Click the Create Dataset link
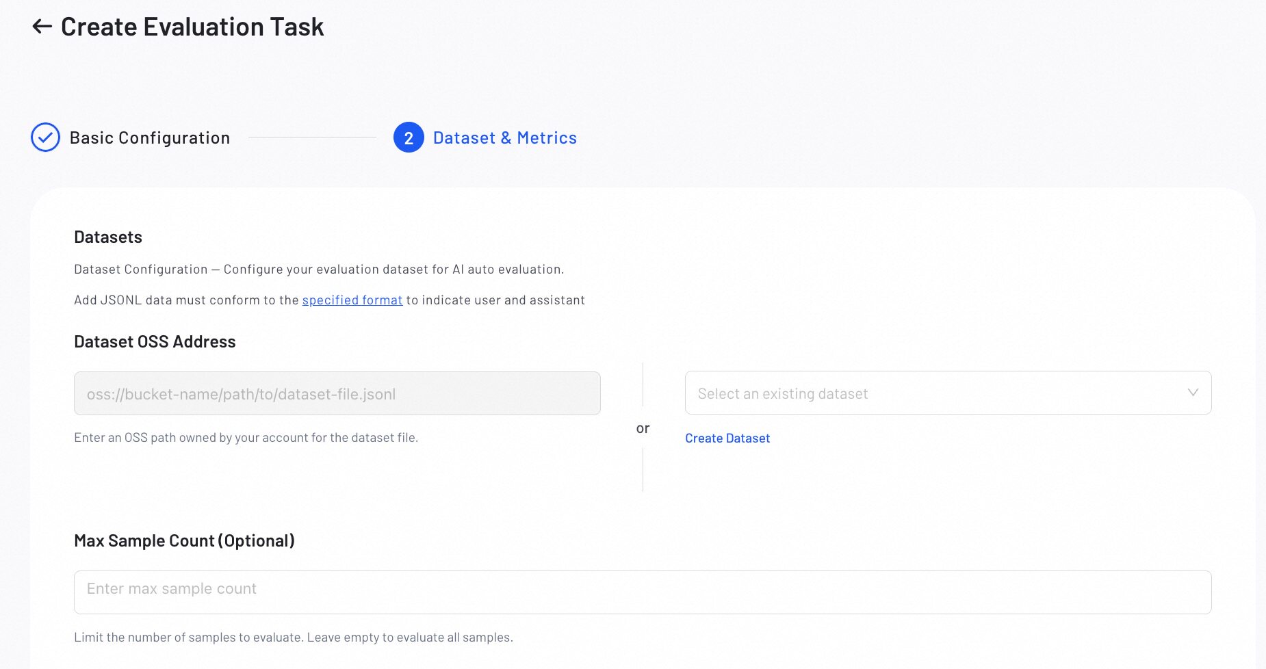Screen dimensions: 1266x669 (x=727, y=438)
